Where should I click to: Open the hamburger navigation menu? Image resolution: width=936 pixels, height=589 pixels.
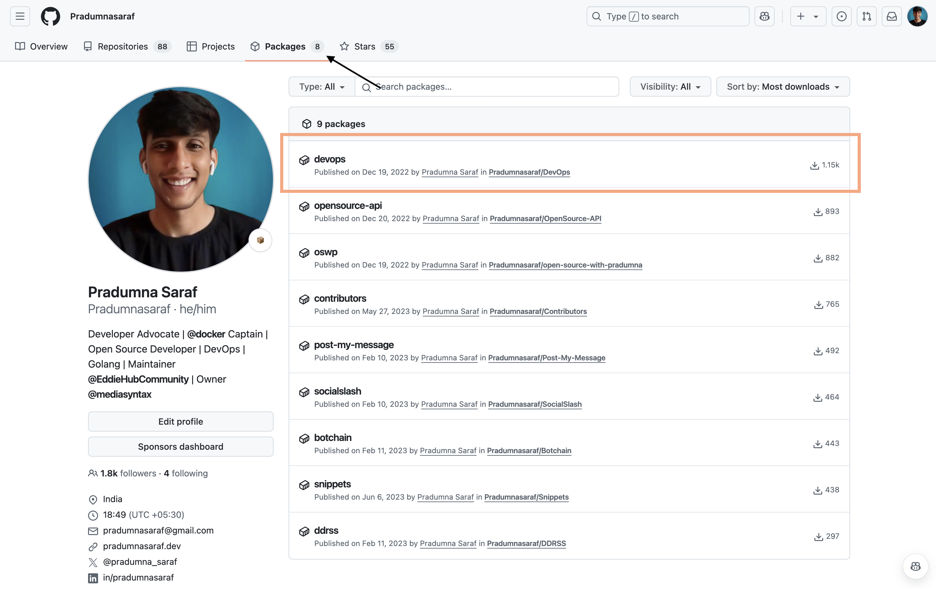[19, 16]
